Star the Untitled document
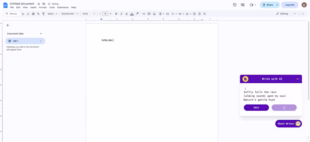The image size is (310, 142). click(x=39, y=4)
